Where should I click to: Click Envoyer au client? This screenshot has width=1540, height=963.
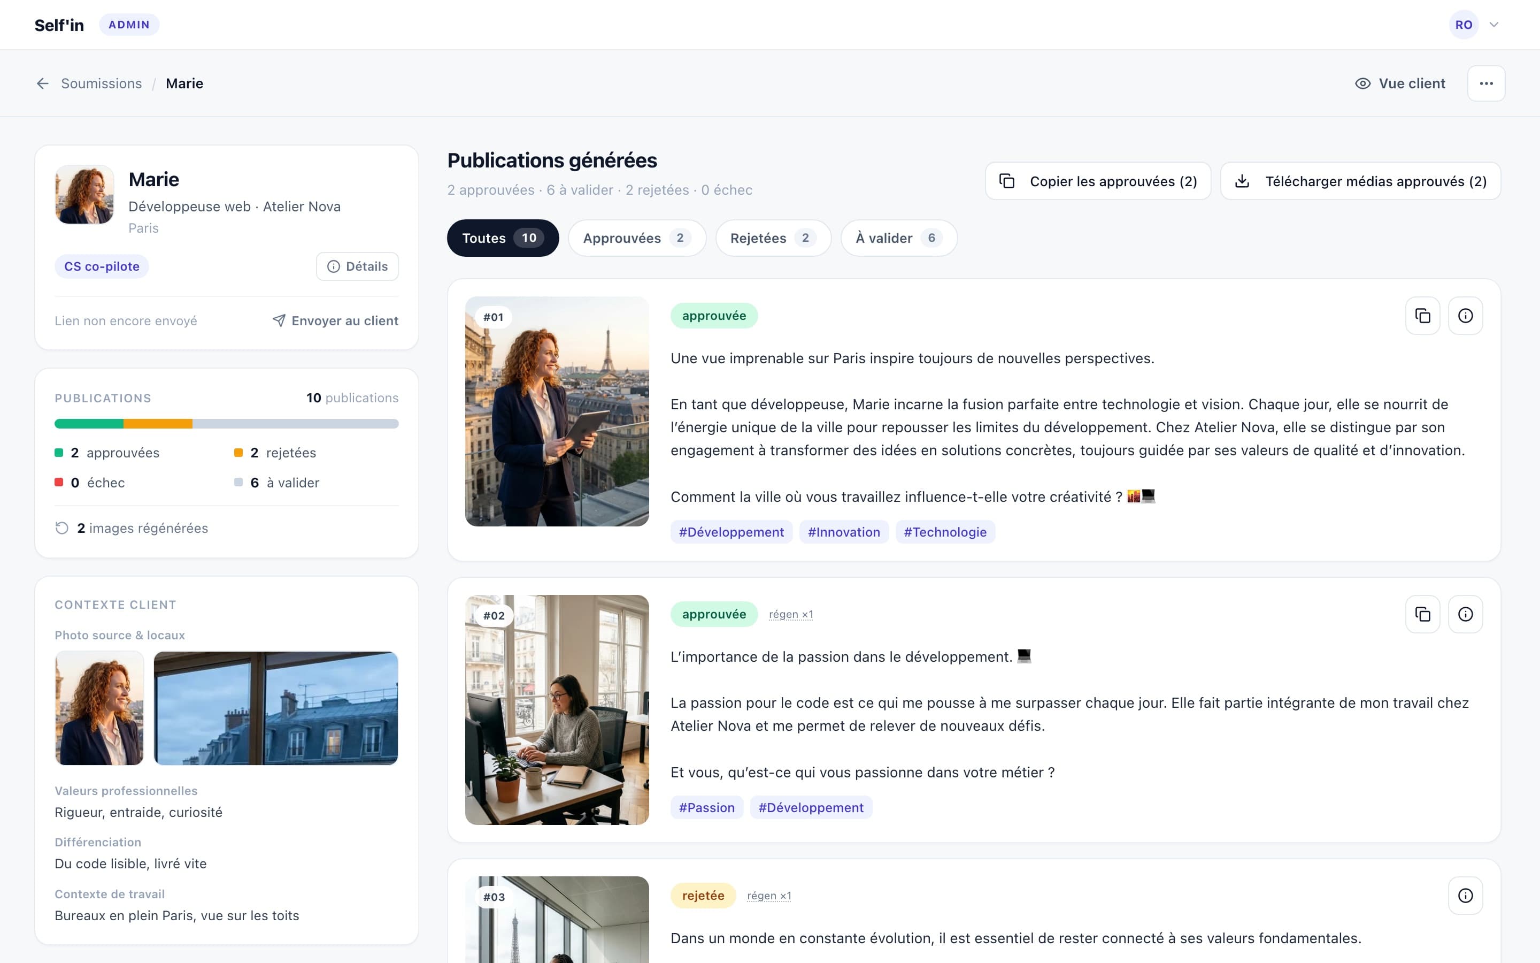335,321
